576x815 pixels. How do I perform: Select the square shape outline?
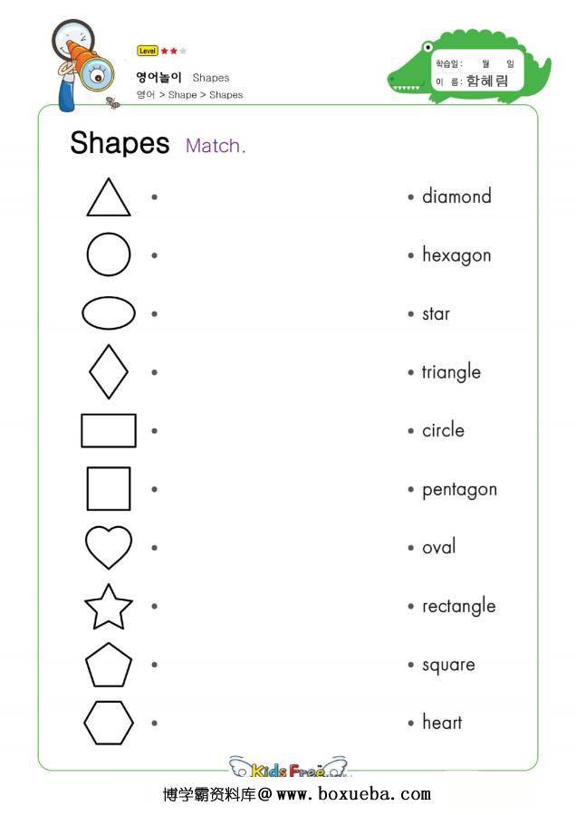108,489
